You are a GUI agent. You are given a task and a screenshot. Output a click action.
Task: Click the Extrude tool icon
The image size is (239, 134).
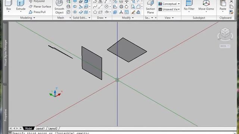point(21,3)
